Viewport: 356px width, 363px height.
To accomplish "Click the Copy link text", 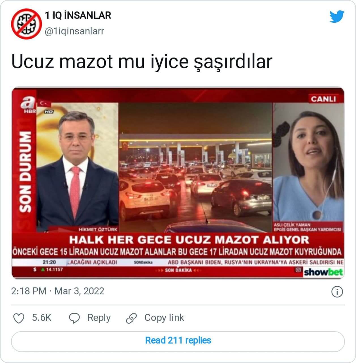I will coord(164,318).
